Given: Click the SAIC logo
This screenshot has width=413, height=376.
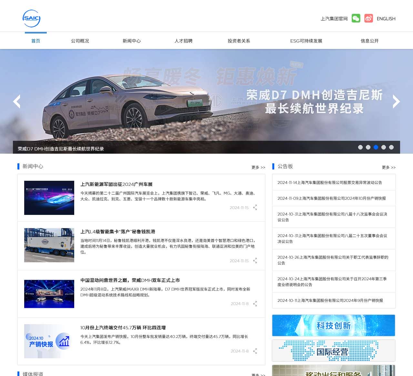Looking at the screenshot, I should click(x=32, y=18).
